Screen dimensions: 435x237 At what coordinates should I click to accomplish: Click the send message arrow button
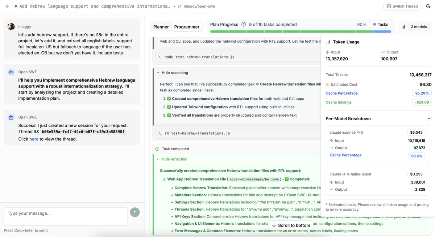135,212
